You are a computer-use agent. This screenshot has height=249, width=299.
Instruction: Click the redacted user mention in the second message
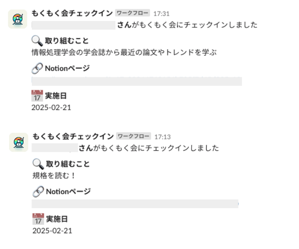pos(55,148)
